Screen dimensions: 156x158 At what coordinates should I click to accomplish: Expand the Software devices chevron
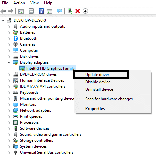pyautogui.click(x=9, y=129)
